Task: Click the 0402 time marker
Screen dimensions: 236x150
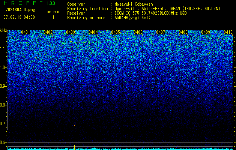Action: pos(48,32)
